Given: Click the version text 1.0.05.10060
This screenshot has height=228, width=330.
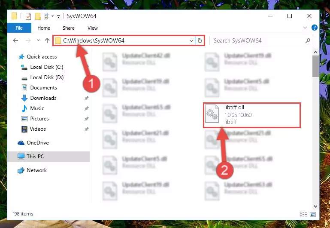Looking at the screenshot, I should pyautogui.click(x=238, y=115).
